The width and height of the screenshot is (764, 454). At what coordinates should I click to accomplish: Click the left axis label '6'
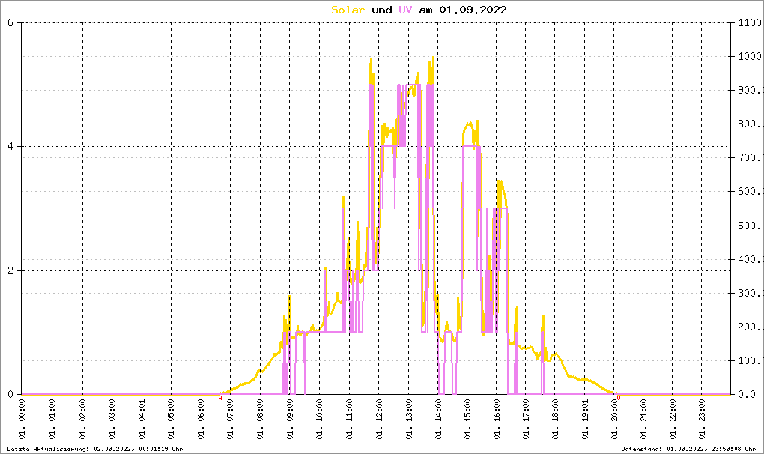[10, 22]
